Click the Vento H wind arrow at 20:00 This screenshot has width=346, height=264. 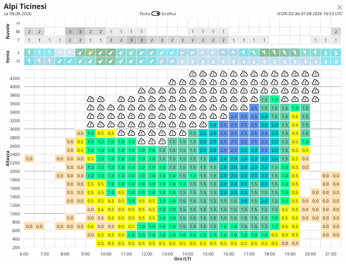(316, 61)
